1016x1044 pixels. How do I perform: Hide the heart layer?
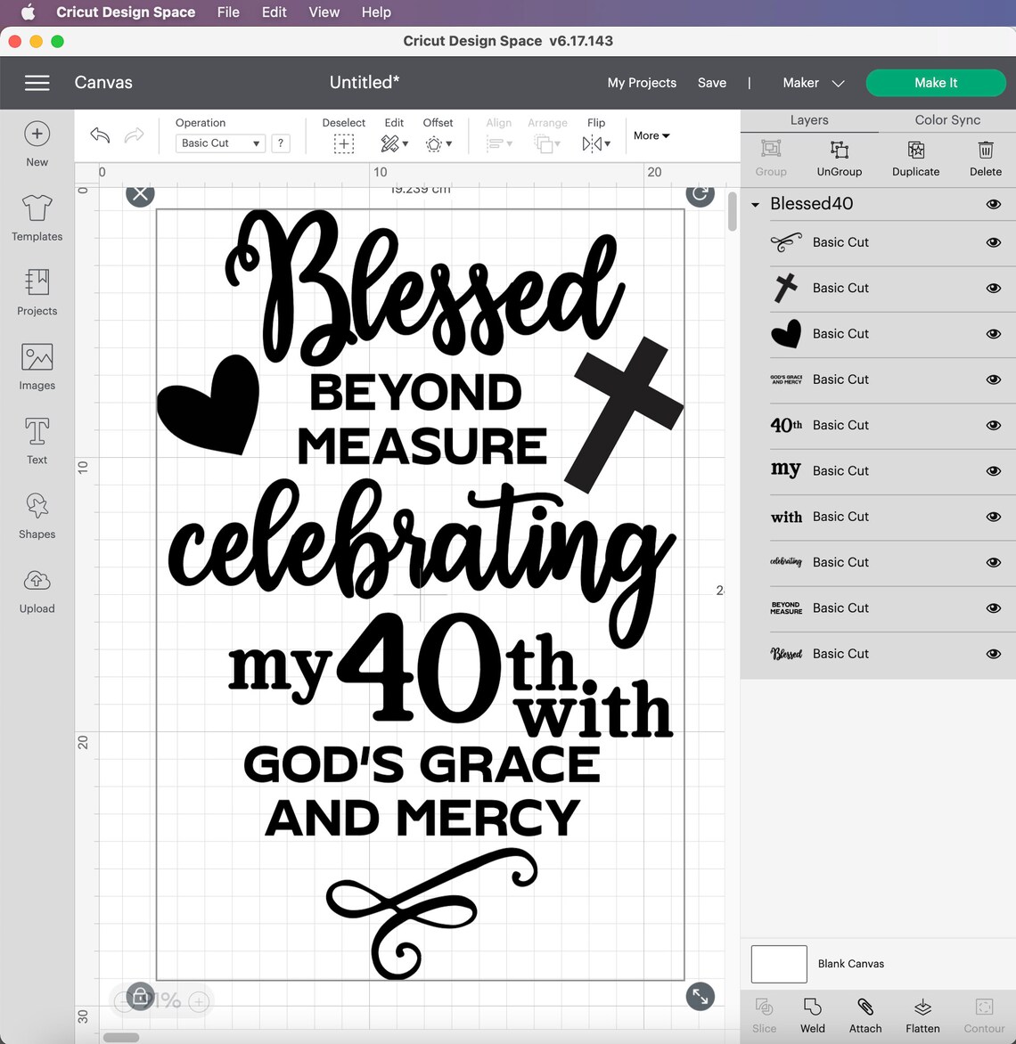click(x=993, y=333)
